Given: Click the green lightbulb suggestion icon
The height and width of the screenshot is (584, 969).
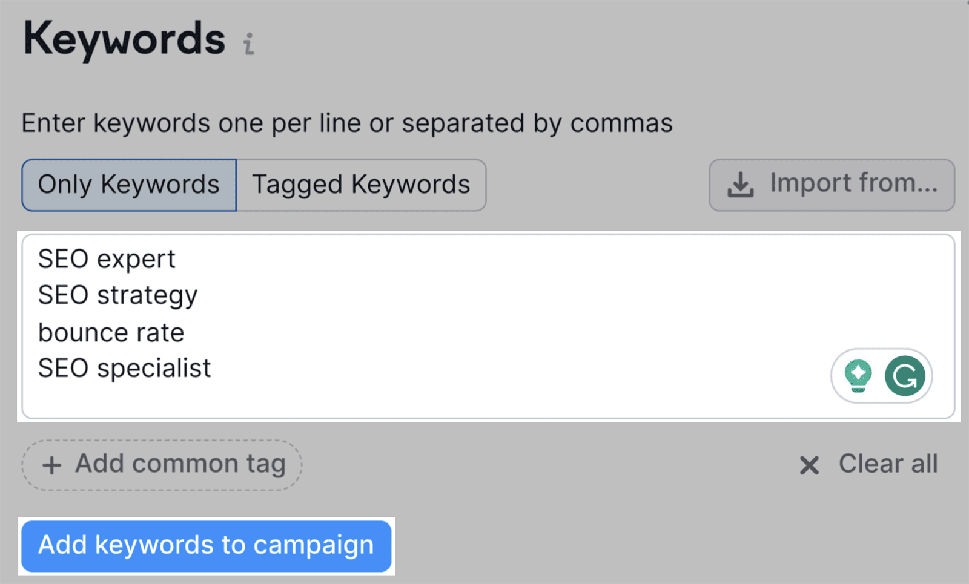Looking at the screenshot, I should click(x=858, y=376).
